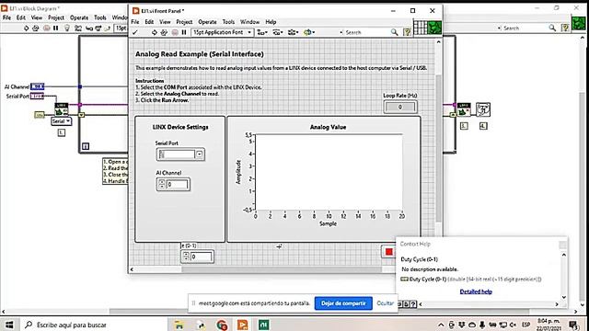Click Duty Cycle increment/decrement stepper
The height and width of the screenshot is (331, 589).
click(186, 257)
